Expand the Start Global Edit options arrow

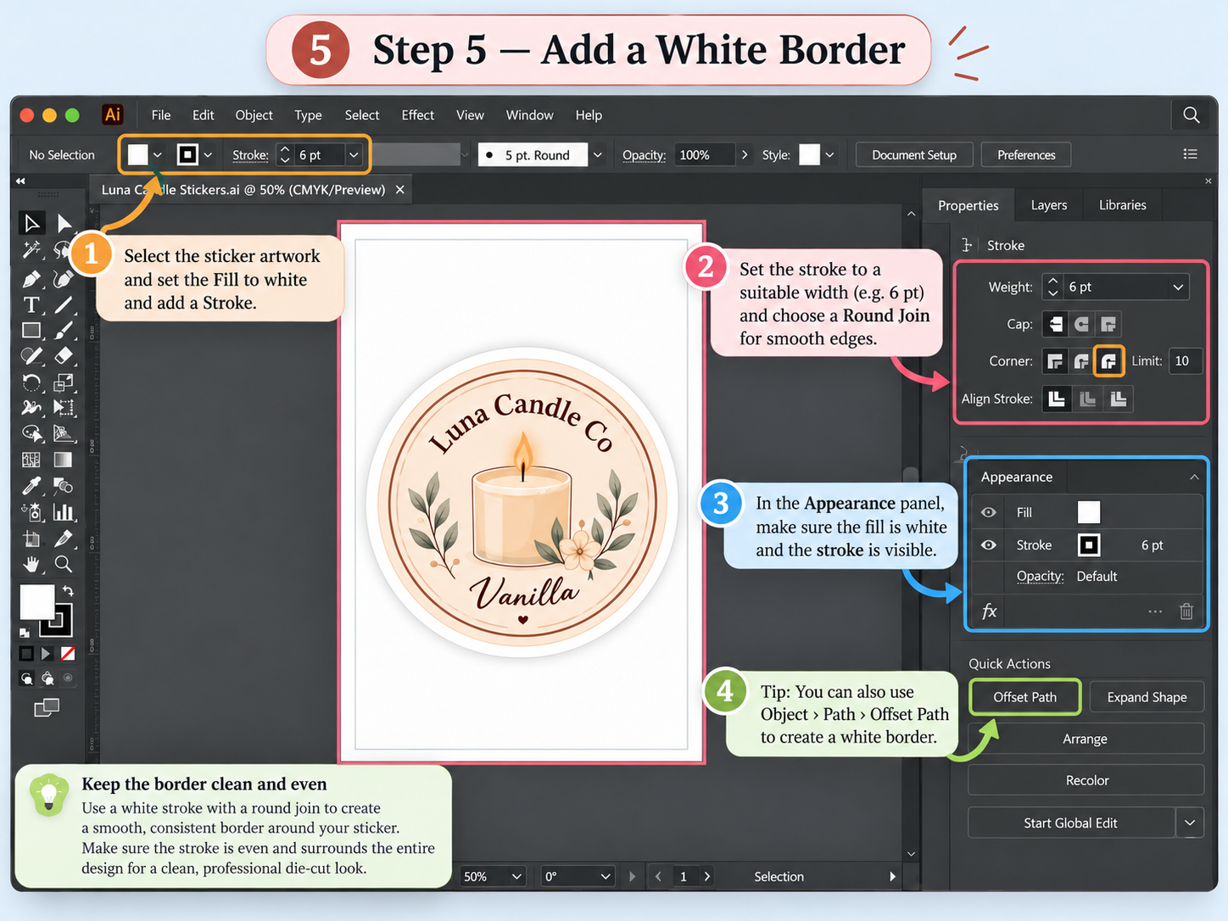point(1190,823)
